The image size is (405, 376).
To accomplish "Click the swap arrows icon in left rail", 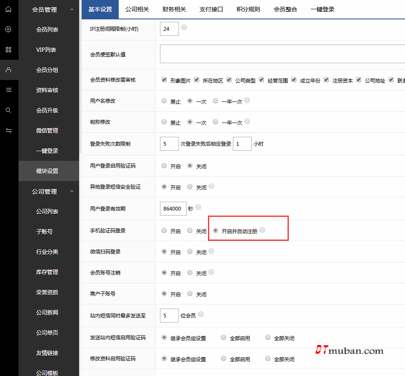I will coord(8,131).
